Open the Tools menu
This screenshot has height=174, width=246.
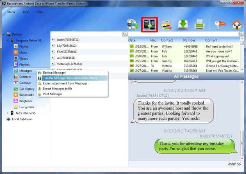[x=26, y=12]
